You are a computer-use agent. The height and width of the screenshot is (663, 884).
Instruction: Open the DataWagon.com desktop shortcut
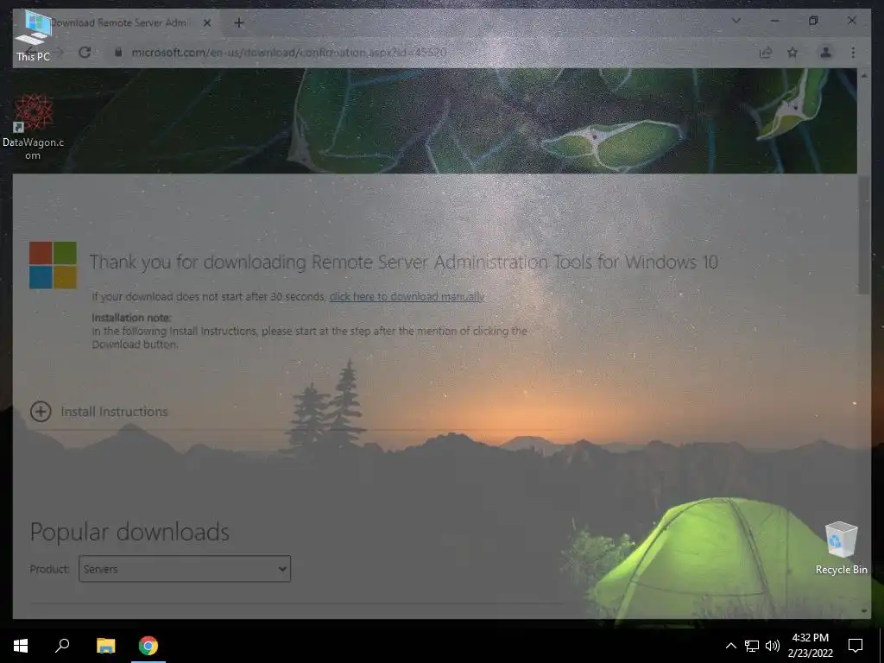[x=34, y=128]
